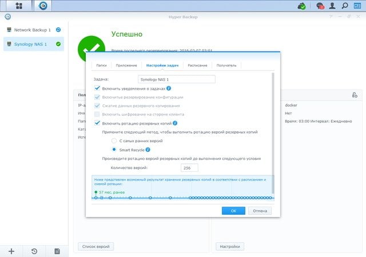Click the number of versions field
366x257 pixels.
(189, 168)
